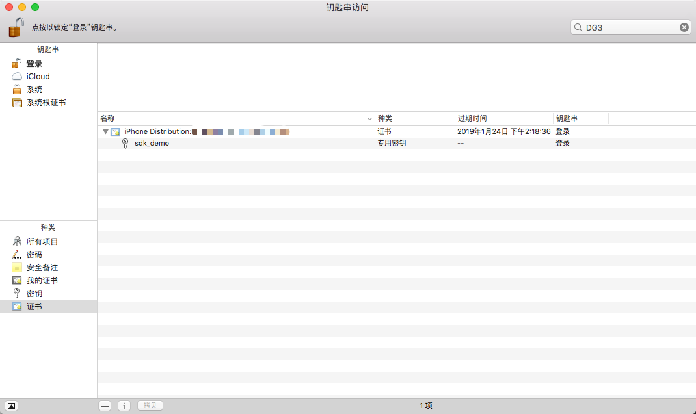Show 我的证书 category
This screenshot has height=414, width=696.
(42, 281)
